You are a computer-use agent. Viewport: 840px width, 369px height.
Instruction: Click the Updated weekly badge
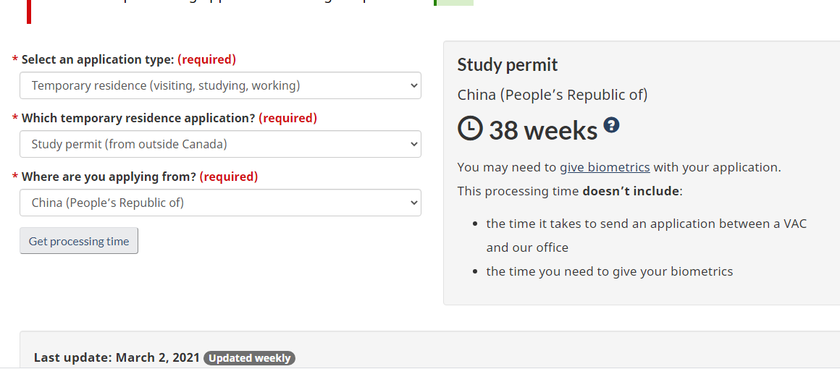[249, 358]
